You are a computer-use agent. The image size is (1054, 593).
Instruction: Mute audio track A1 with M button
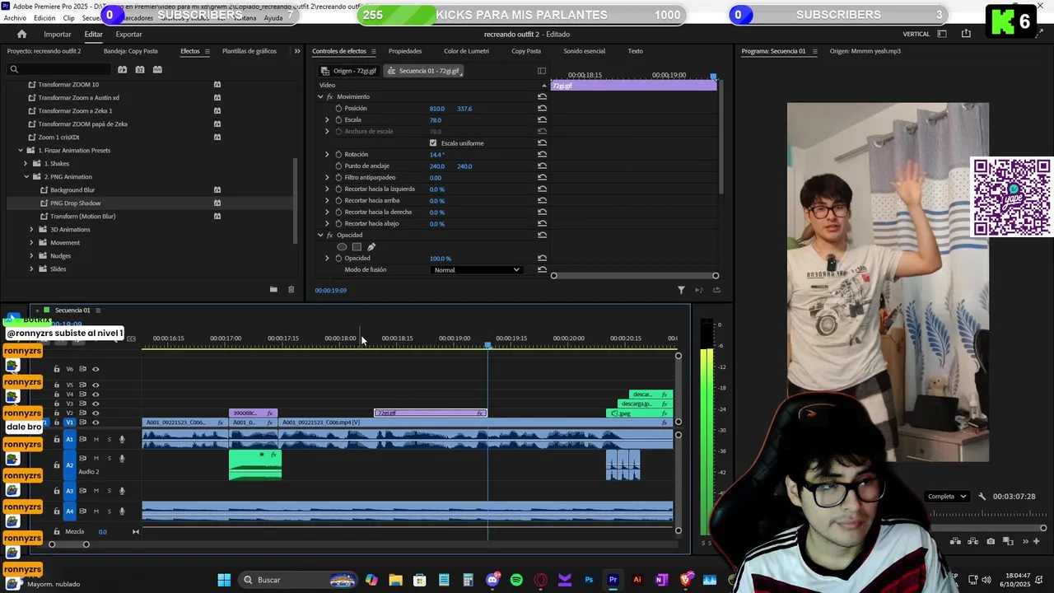click(x=96, y=439)
